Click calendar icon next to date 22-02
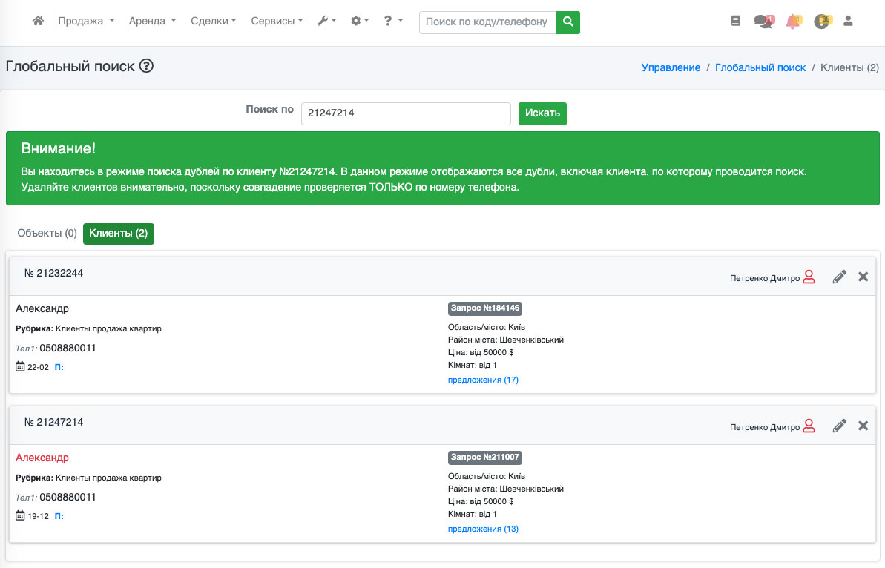 pos(20,367)
